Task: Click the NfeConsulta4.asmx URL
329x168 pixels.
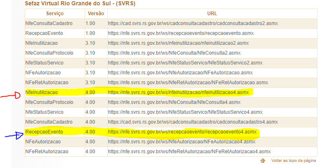Action: pyautogui.click(x=174, y=102)
